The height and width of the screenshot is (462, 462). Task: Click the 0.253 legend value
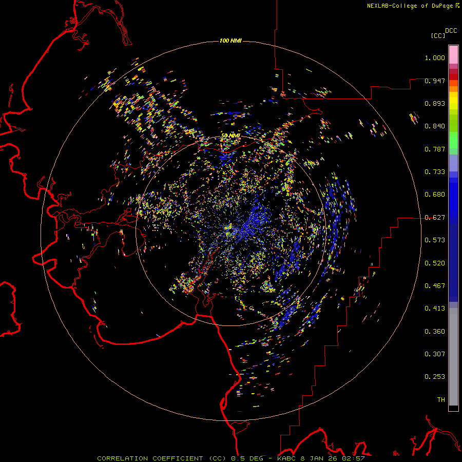(x=435, y=377)
